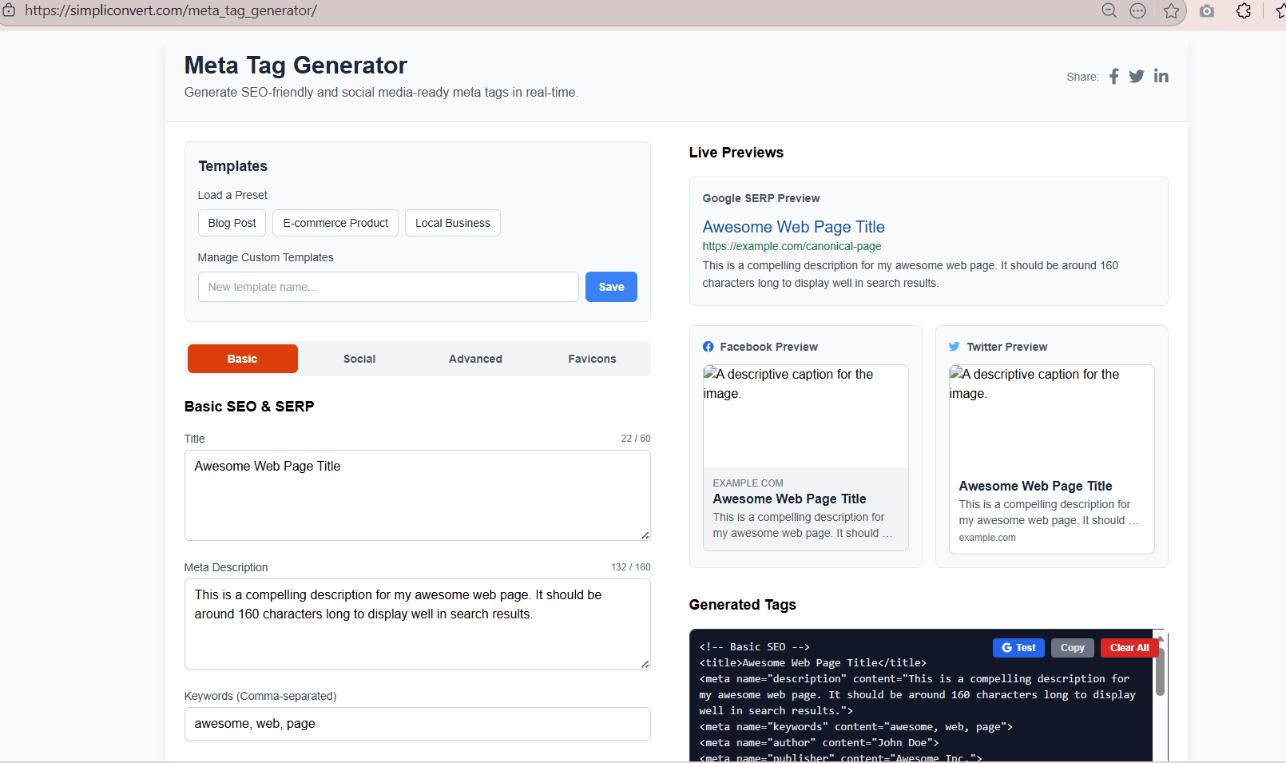1286x763 pixels.
Task: Select the Favicons tab
Action: (x=592, y=359)
